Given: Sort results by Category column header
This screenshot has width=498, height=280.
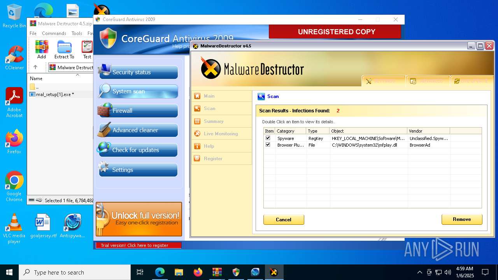Looking at the screenshot, I should [291, 131].
